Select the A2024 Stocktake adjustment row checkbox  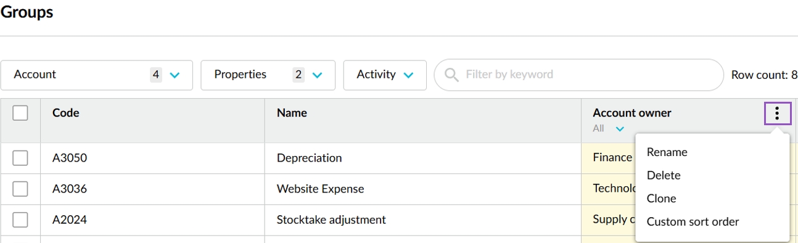[x=20, y=220]
